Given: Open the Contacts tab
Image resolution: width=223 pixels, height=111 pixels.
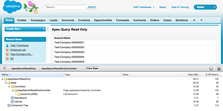Looking at the screenshot, I should 84,20.
